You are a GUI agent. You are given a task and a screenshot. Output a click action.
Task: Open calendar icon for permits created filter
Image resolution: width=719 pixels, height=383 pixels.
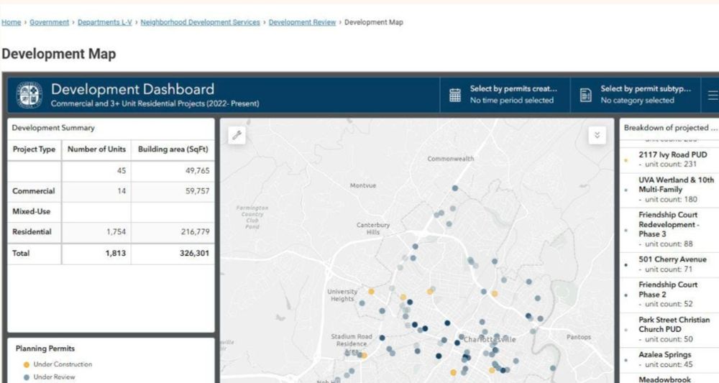455,95
